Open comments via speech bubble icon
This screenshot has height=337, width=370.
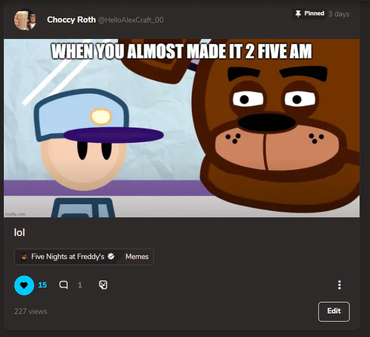pyautogui.click(x=63, y=285)
